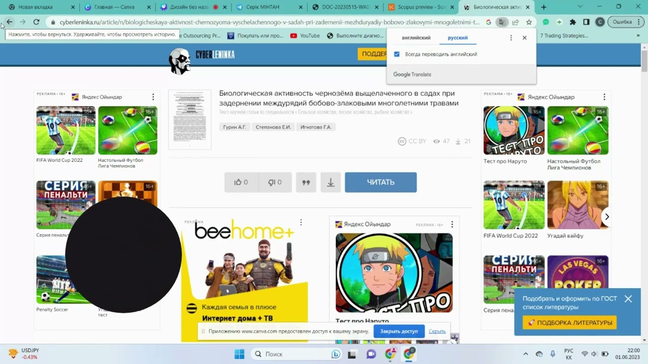Click the dislike thumbs-down button
The image size is (648, 364).
[x=275, y=183]
